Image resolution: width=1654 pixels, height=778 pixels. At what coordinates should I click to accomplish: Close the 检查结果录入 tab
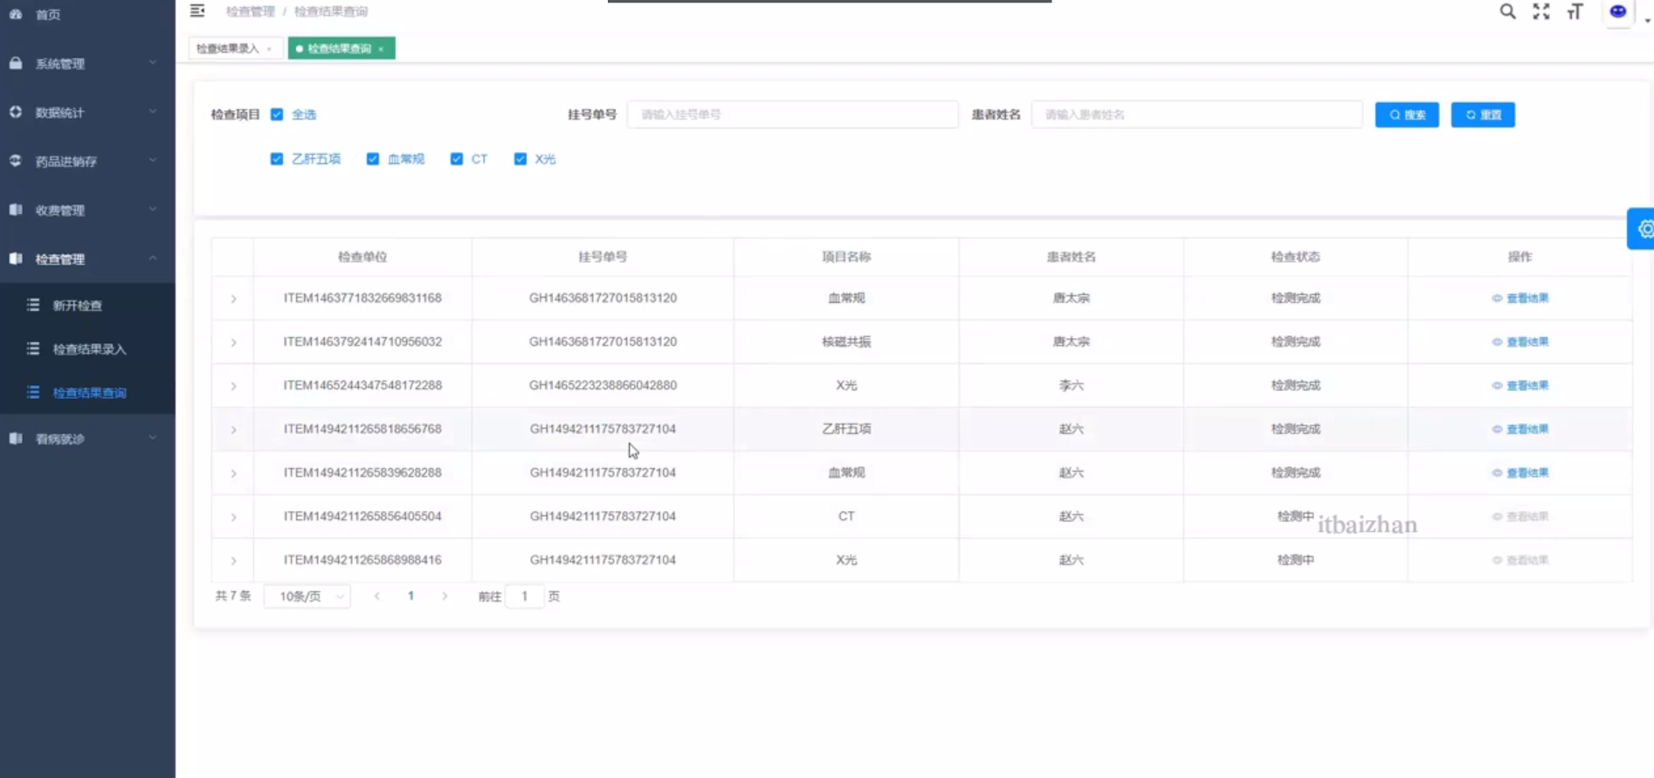[269, 49]
